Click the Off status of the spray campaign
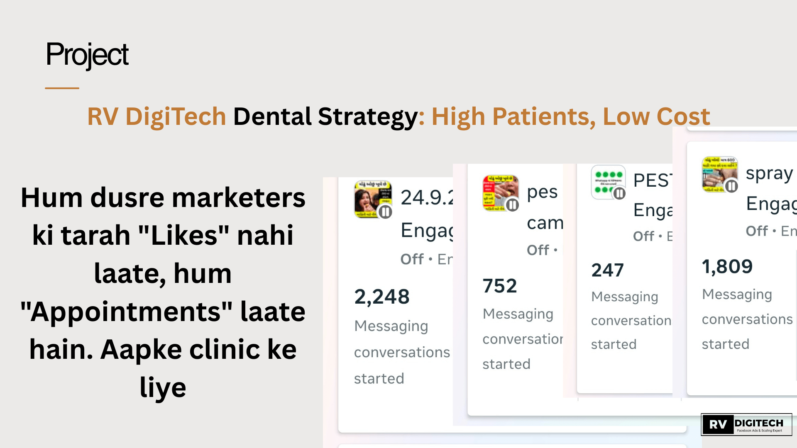 pos(757,231)
